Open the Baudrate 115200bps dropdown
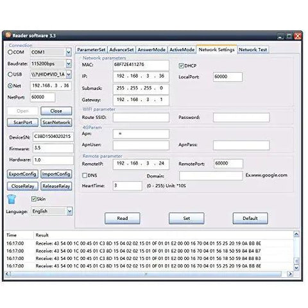Screen dimensions: 308x308 (x=69, y=64)
